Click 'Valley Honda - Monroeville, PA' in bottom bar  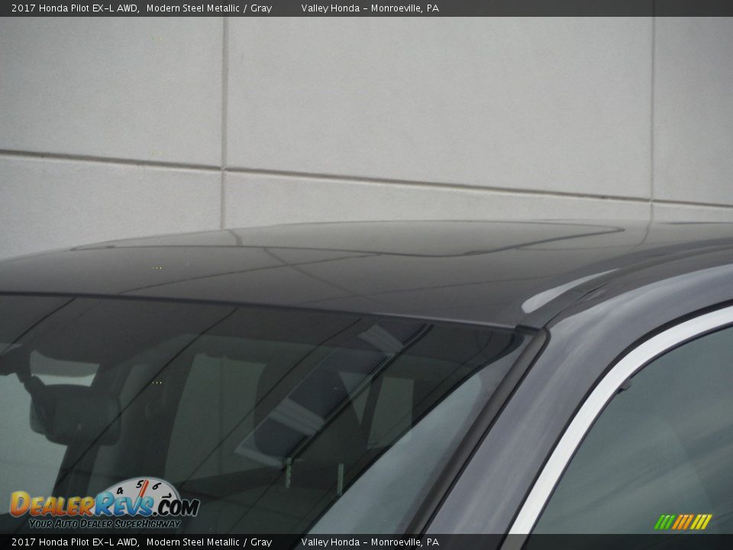370,542
